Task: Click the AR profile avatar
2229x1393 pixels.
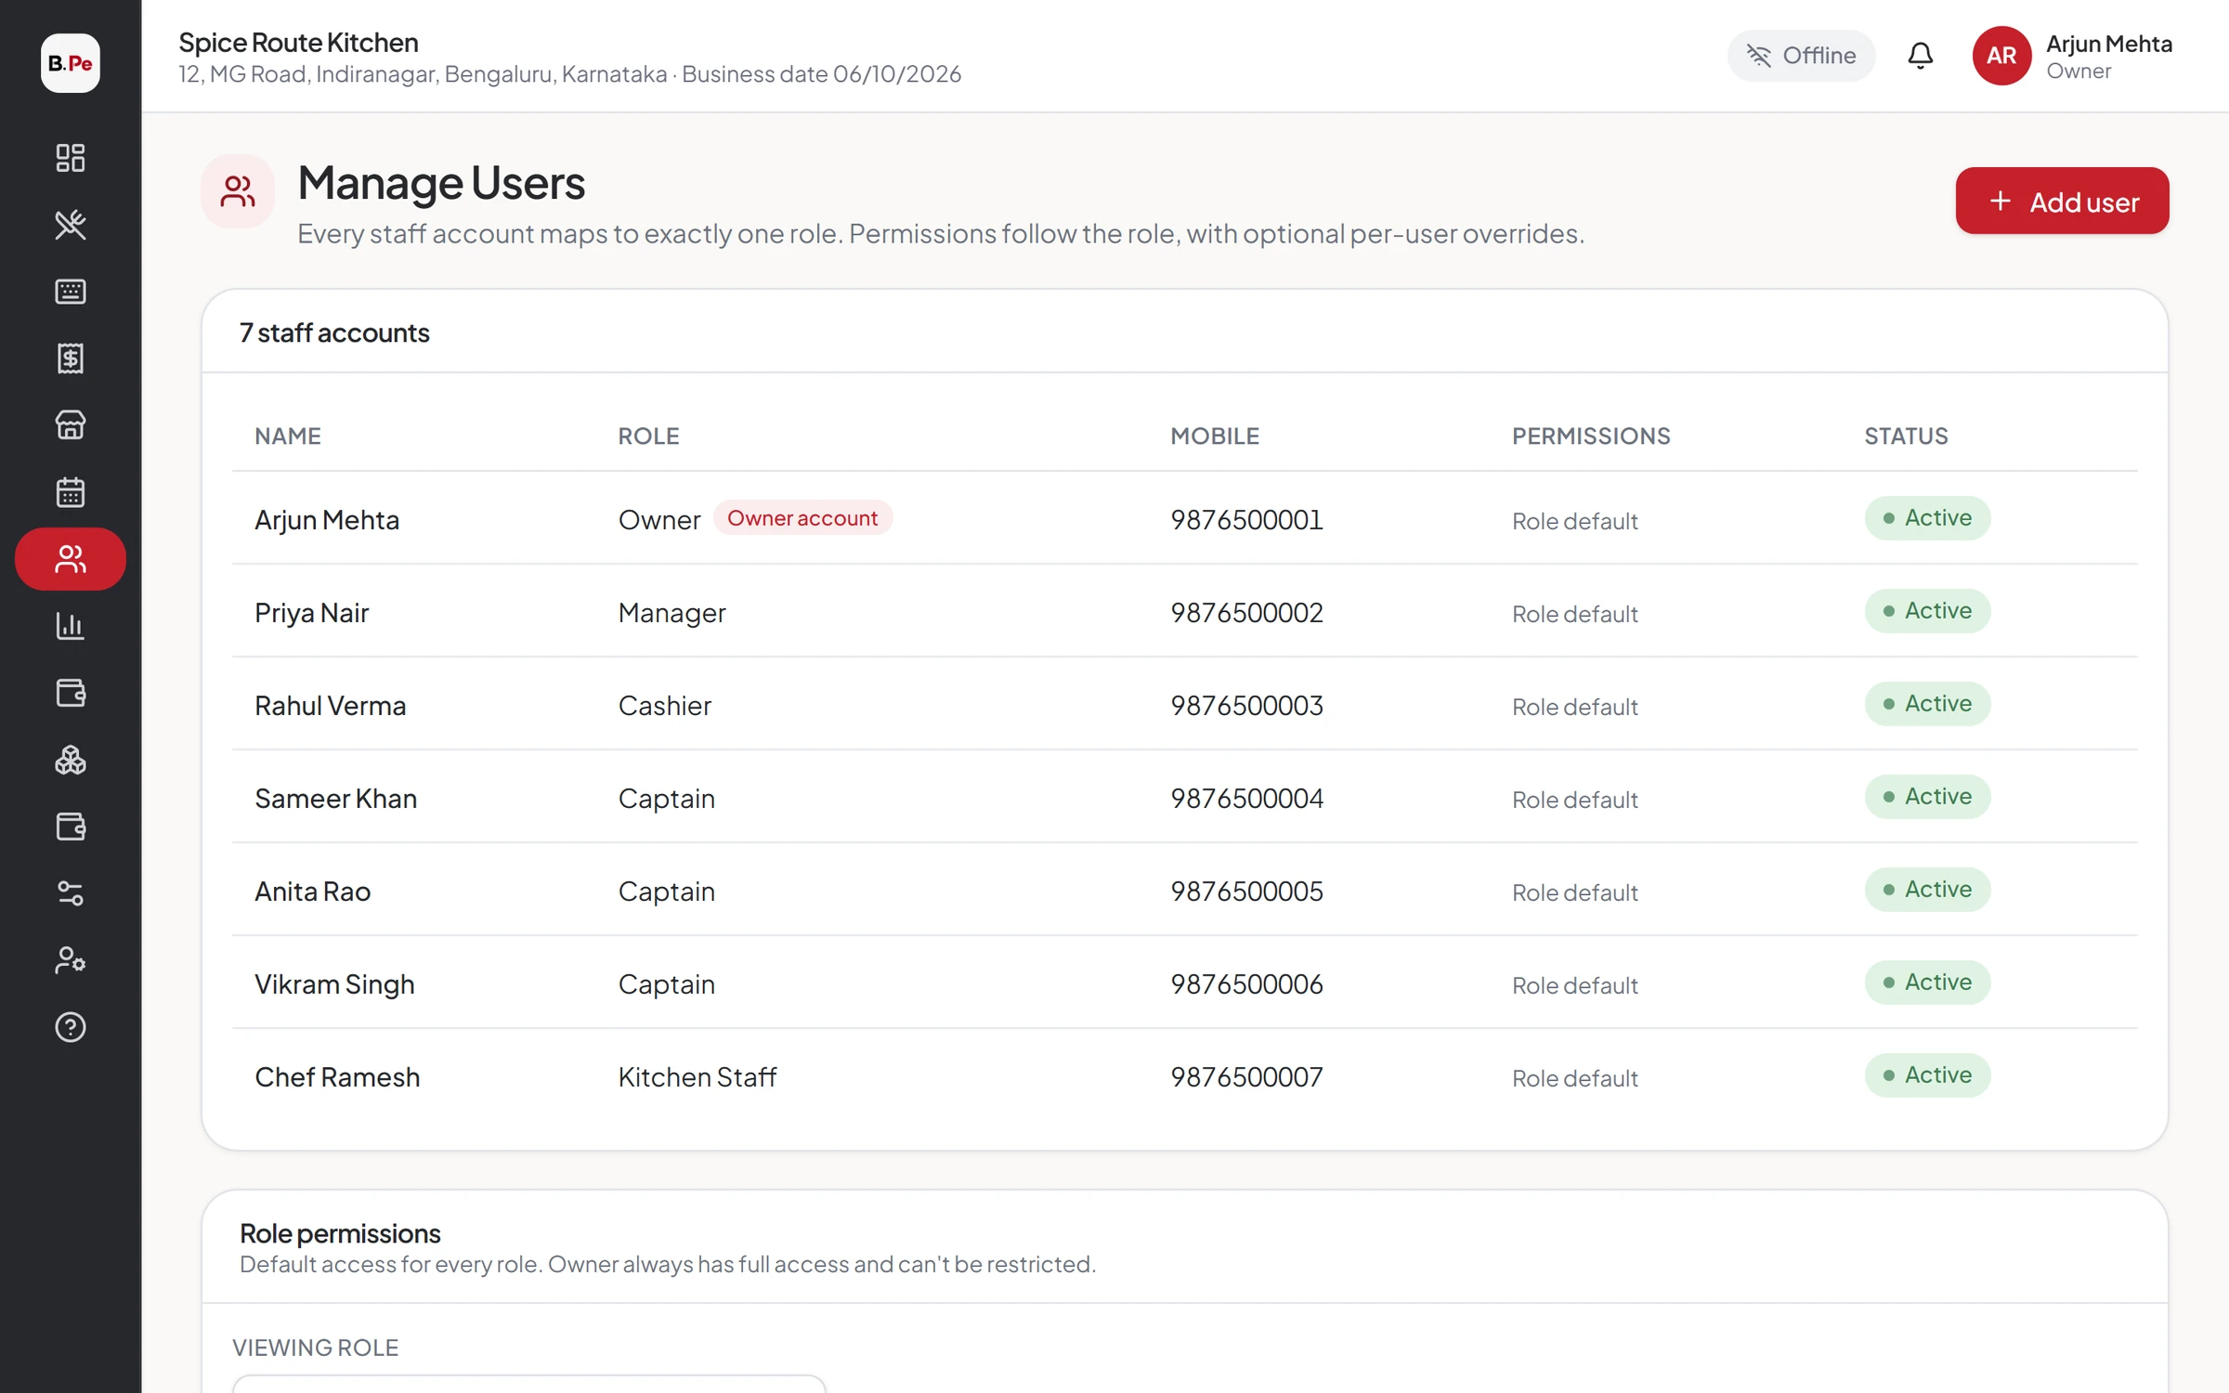Action: click(2001, 56)
